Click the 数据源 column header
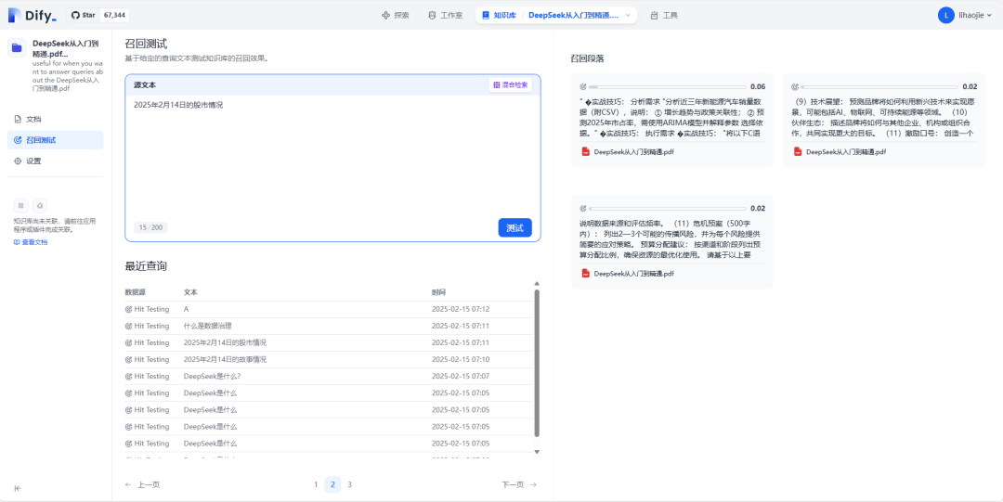The image size is (1003, 502). [135, 292]
